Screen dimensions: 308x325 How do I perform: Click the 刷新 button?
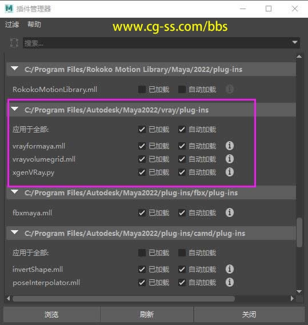147,314
